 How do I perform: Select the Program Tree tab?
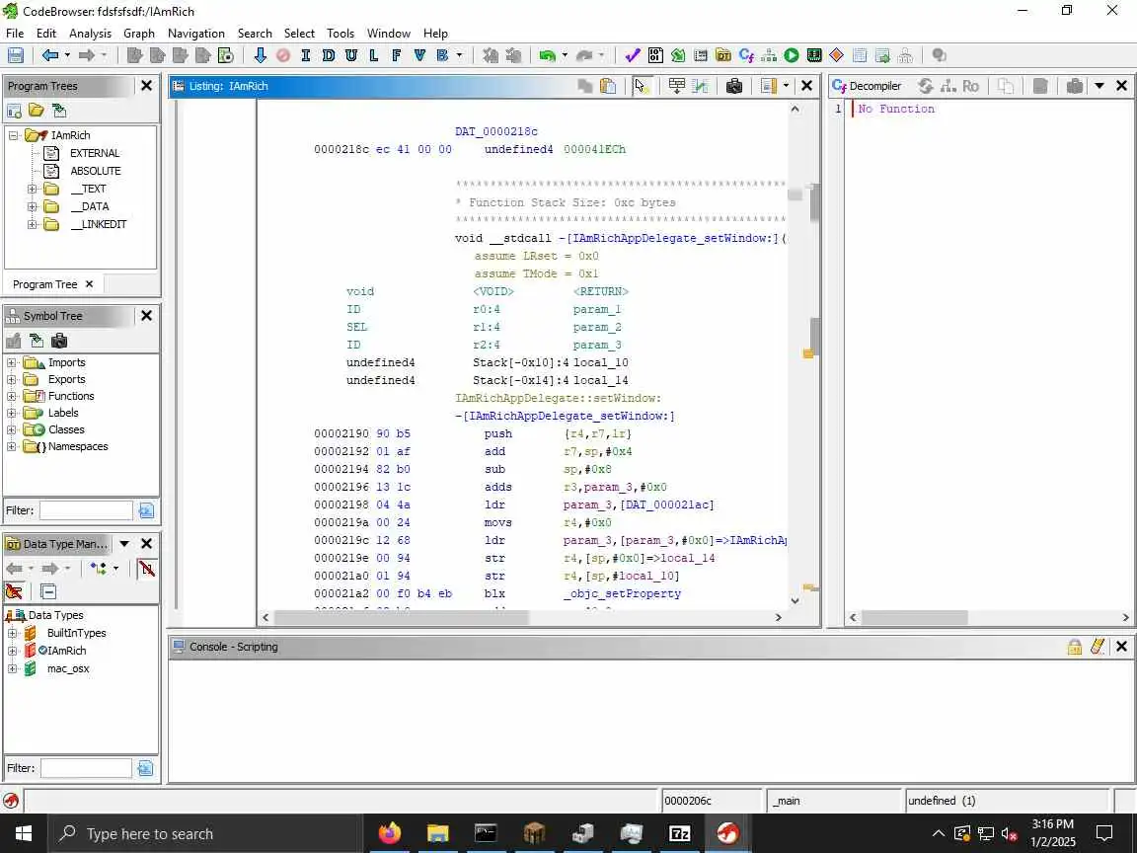(45, 284)
